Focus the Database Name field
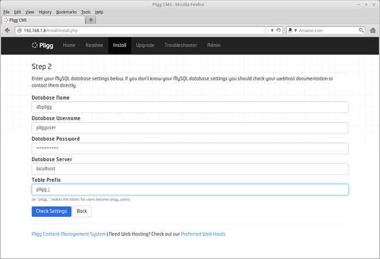The image size is (380, 259). pyautogui.click(x=190, y=107)
